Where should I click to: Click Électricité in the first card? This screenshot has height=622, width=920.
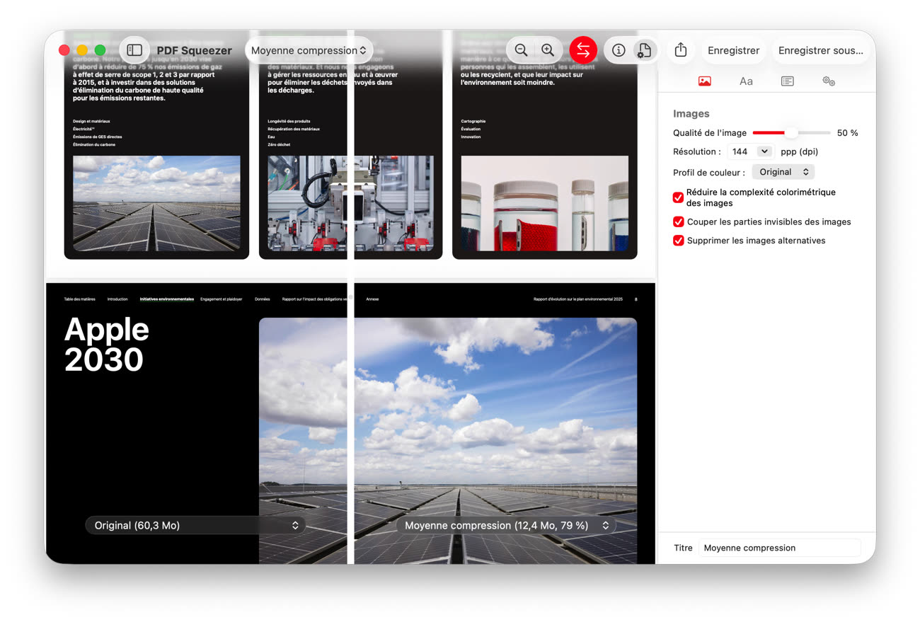(x=84, y=129)
